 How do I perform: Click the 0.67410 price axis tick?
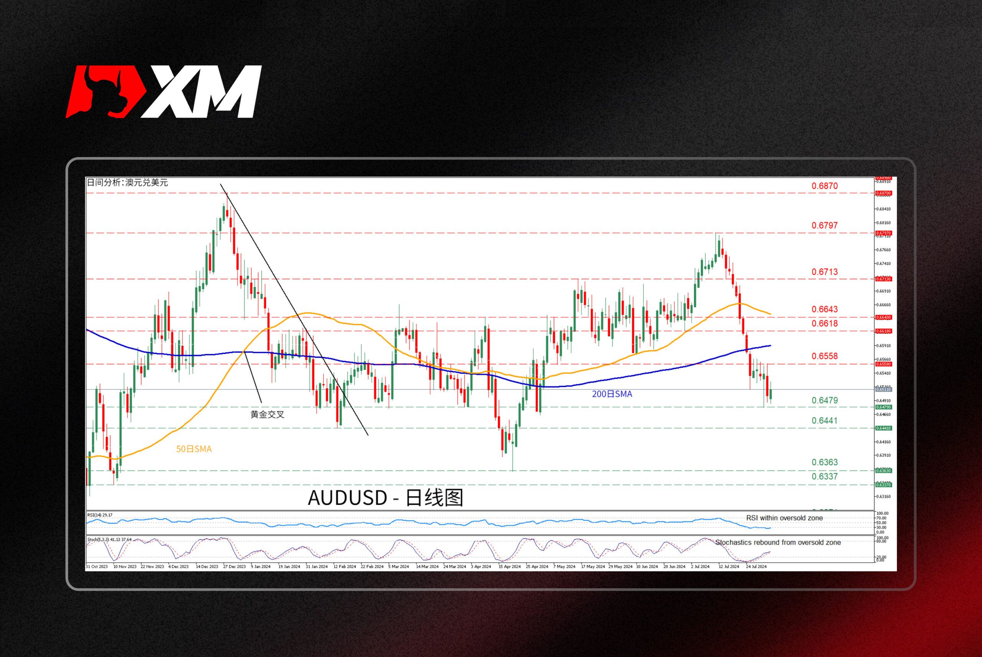point(883,264)
